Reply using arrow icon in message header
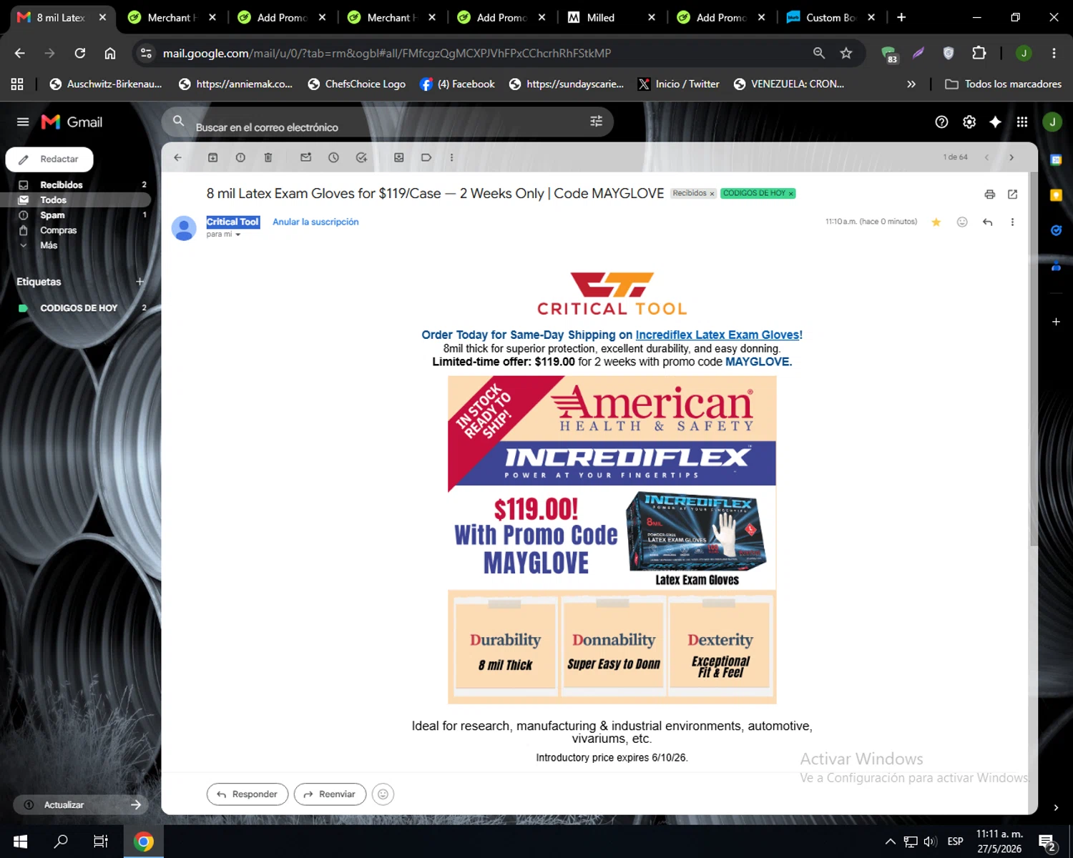Viewport: 1073px width, 858px height. [x=988, y=222]
